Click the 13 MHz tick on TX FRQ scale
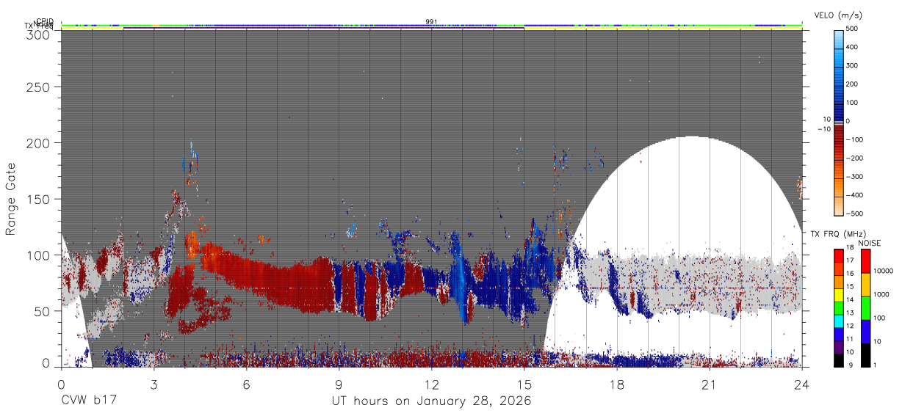 pos(850,313)
